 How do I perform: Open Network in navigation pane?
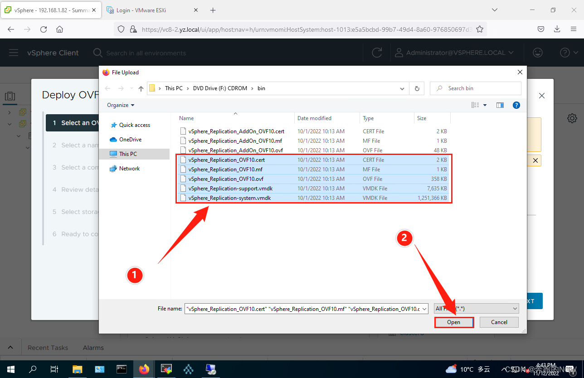click(x=129, y=169)
